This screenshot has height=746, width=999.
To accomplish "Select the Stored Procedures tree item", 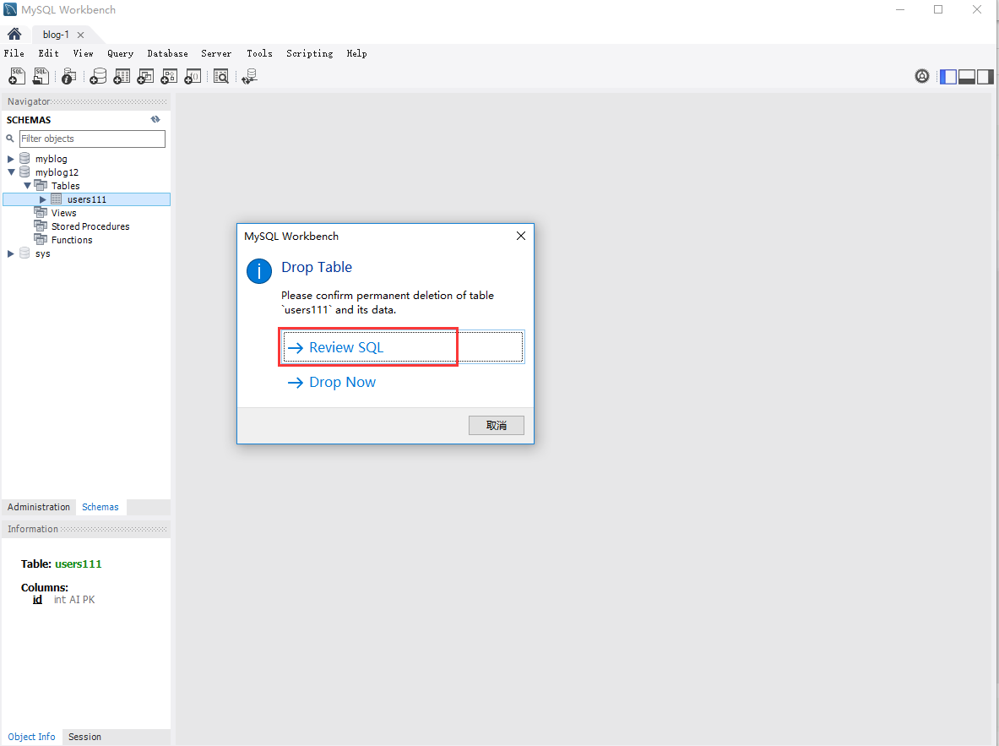I will [90, 226].
